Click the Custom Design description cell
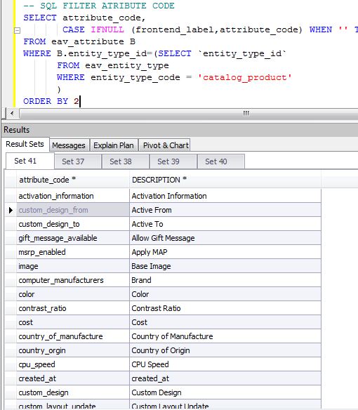This screenshot has width=358, height=410. coord(225,392)
